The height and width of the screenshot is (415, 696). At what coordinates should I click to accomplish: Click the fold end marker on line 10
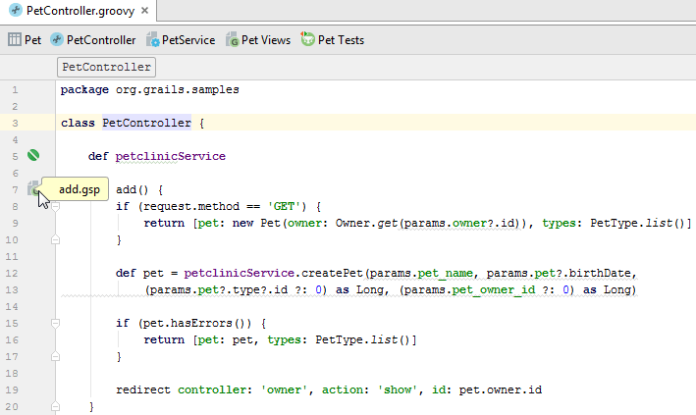pyautogui.click(x=55, y=239)
